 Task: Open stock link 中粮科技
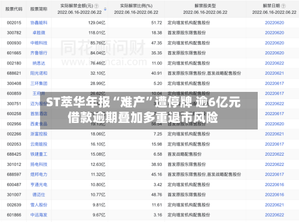(x=39, y=43)
